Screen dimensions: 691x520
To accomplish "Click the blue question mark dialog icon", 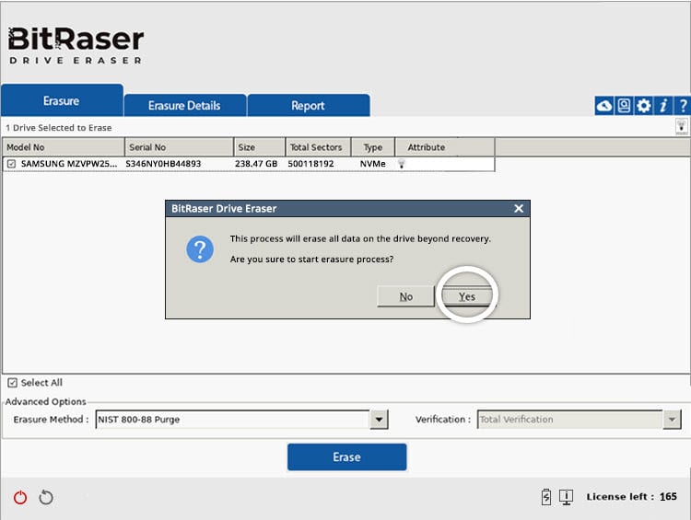I will coord(200,248).
